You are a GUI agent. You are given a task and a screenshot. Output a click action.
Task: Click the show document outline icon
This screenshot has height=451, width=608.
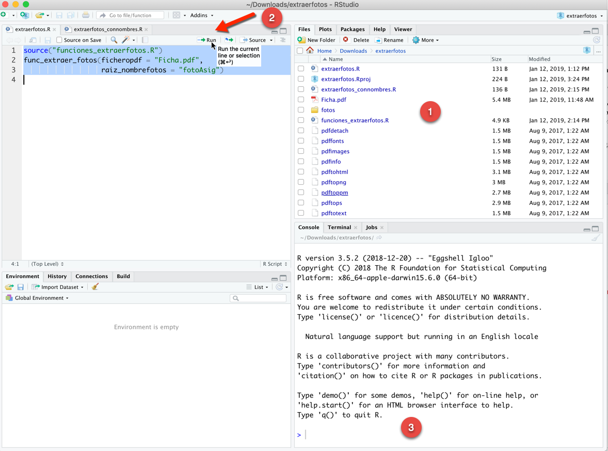pos(283,40)
